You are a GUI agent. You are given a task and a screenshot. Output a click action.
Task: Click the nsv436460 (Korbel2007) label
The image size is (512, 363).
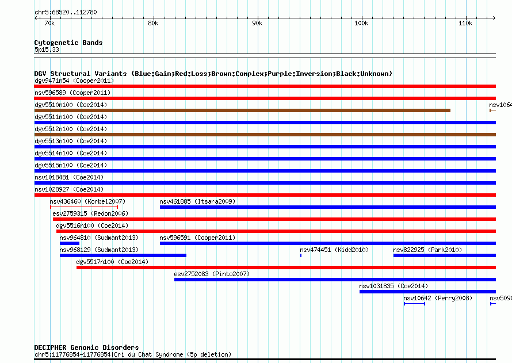[87, 201]
